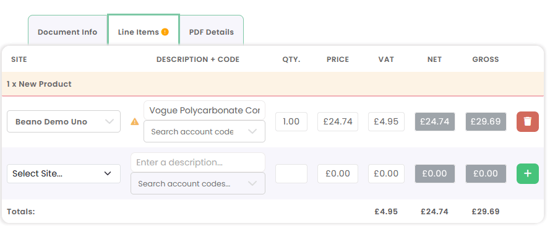Expand the Select Site dropdown
550x231 pixels.
(64, 173)
